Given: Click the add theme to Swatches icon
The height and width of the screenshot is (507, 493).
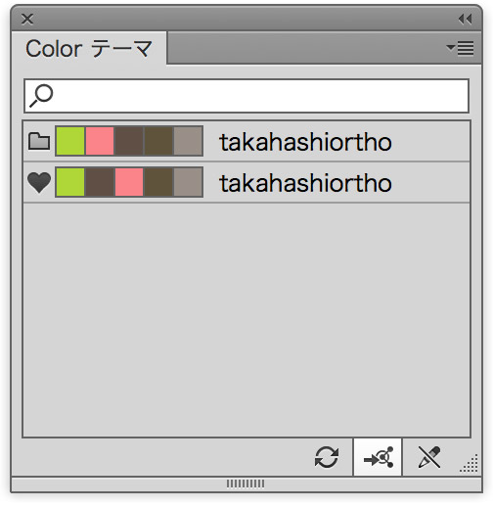Looking at the screenshot, I should [378, 457].
